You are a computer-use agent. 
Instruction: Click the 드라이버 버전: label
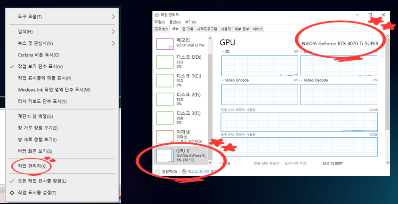(296, 164)
